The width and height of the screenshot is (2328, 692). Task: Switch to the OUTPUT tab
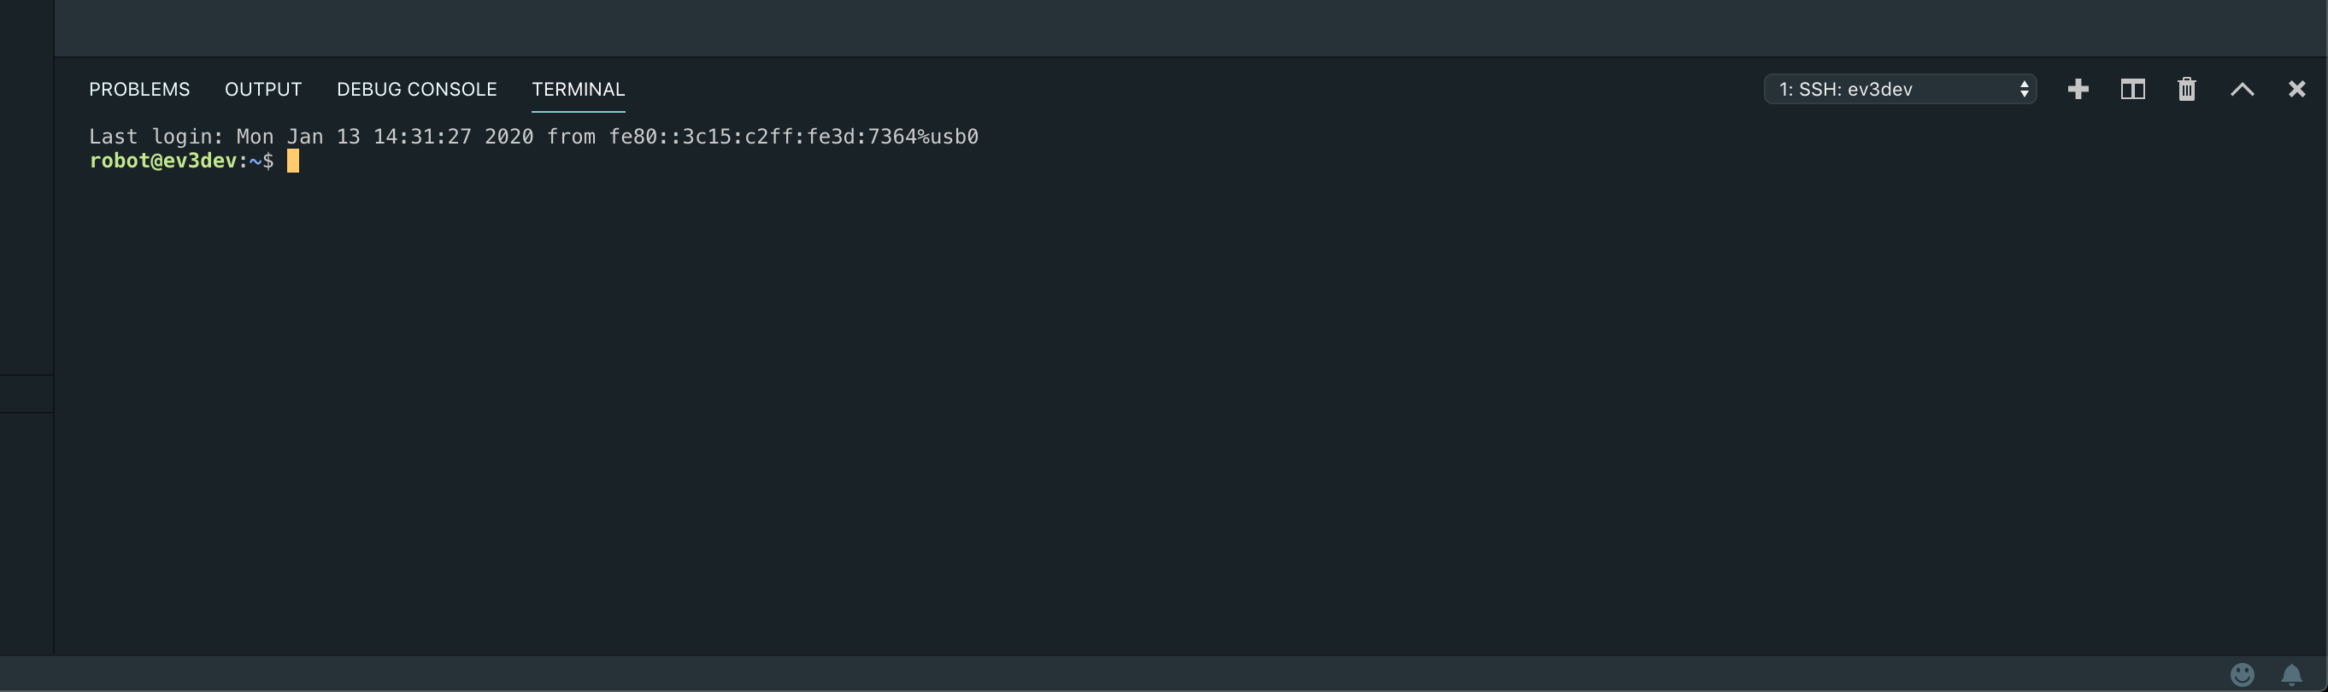263,89
